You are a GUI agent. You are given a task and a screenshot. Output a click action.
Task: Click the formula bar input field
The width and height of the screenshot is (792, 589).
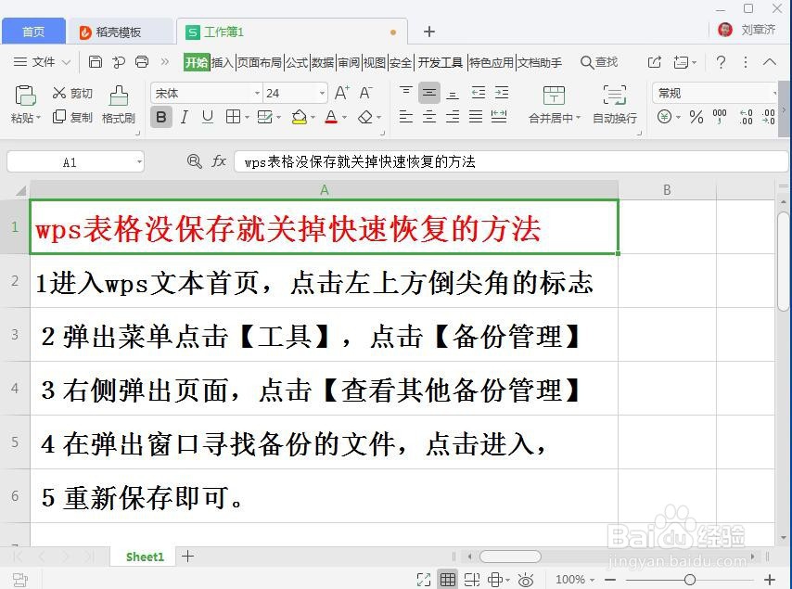pyautogui.click(x=510, y=161)
